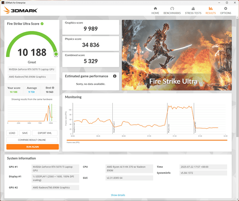Click COMPARE RESULT ONLINE button
The width and height of the screenshot is (239, 201).
(x=32, y=140)
